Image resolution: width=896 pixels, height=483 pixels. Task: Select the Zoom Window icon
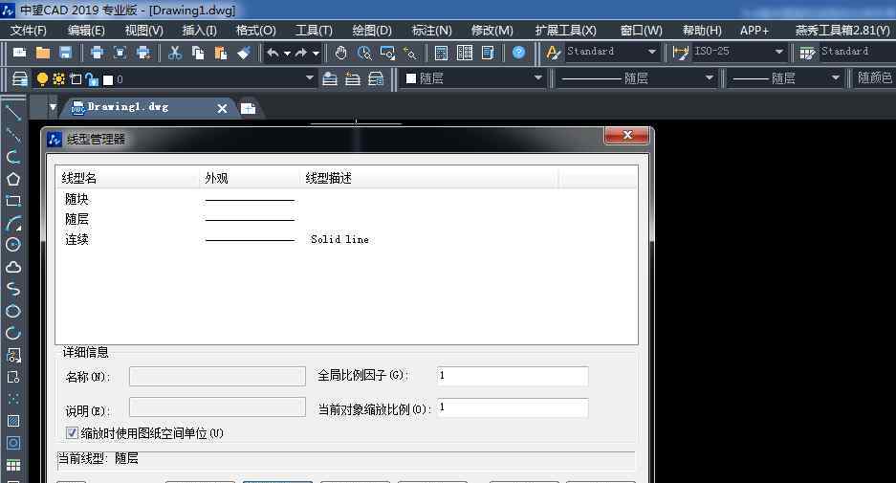pyautogui.click(x=387, y=53)
